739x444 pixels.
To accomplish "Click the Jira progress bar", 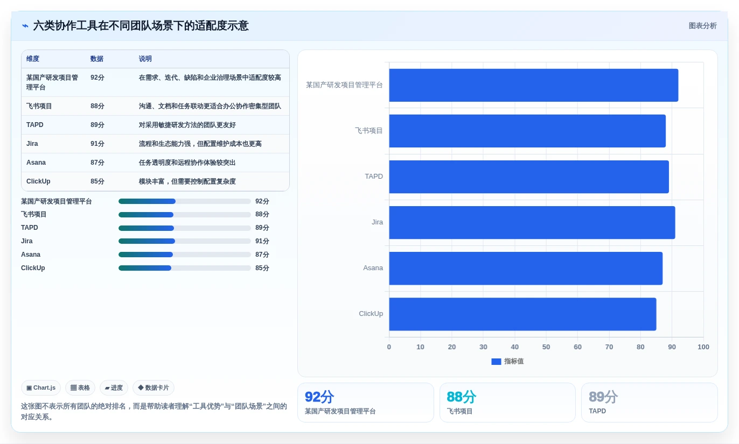I will (x=185, y=241).
